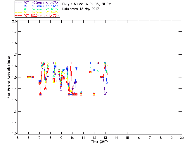Screen dimensions: 187x149
Task: Click the 1.8 y-axis tick label
Action: point(14,43)
